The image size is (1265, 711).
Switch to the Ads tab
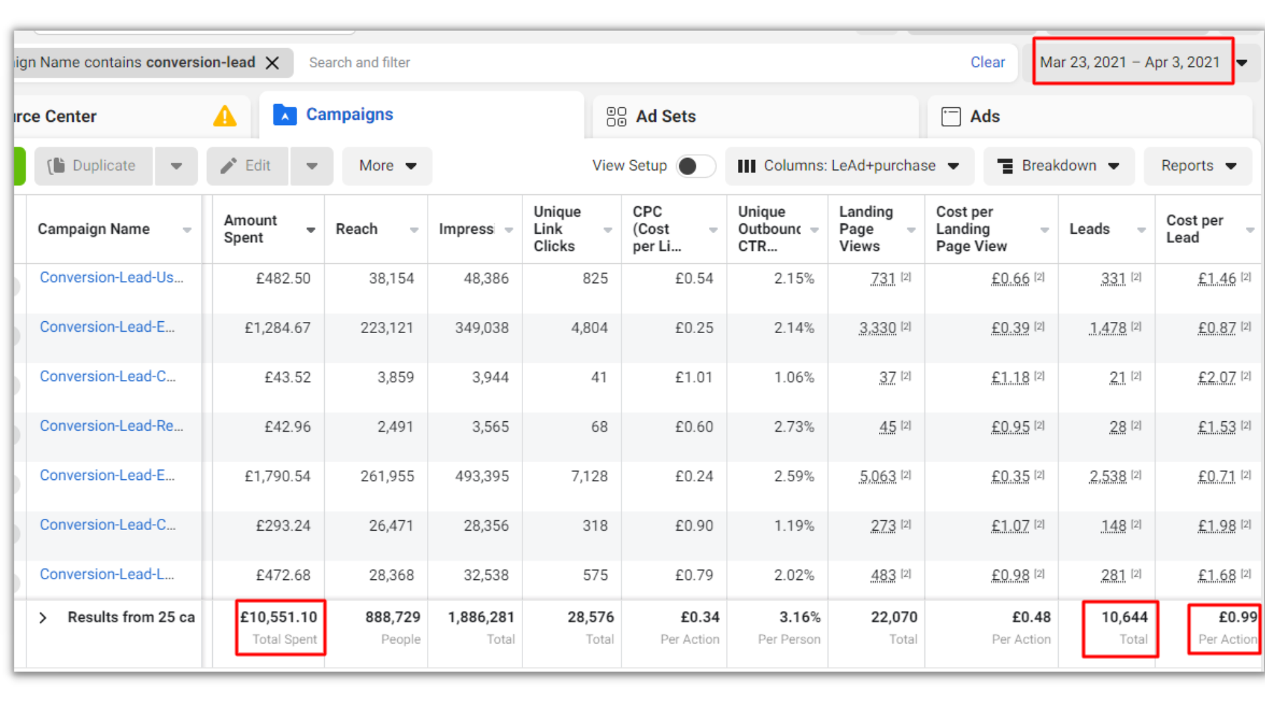[x=984, y=117]
